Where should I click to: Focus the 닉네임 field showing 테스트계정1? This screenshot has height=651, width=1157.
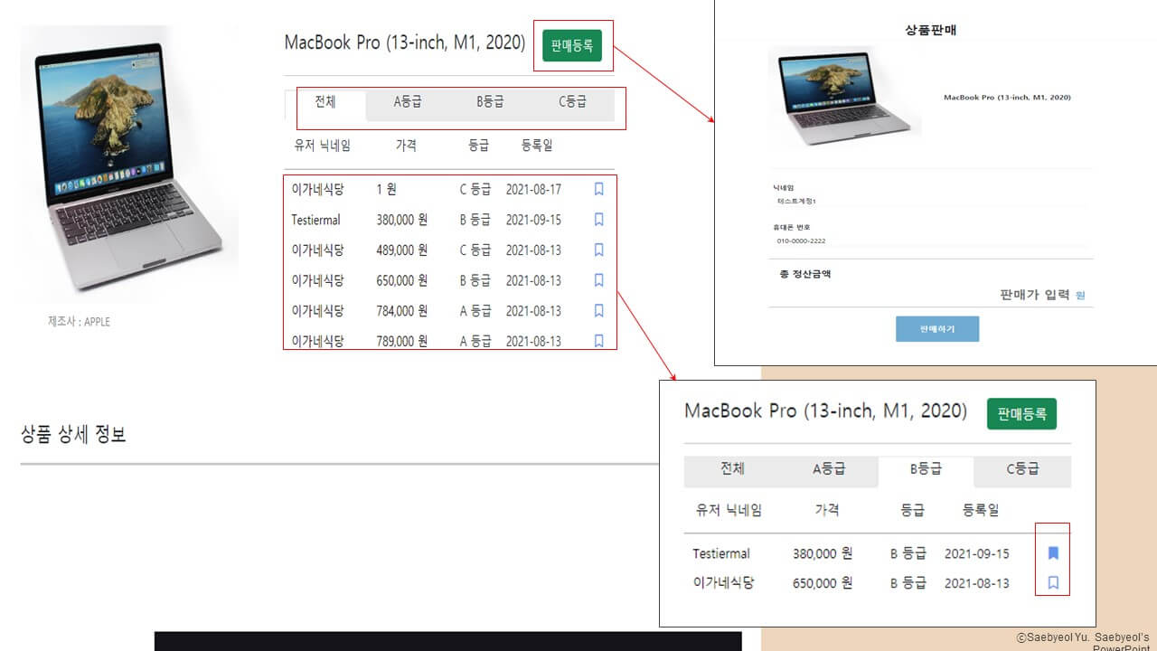tap(931, 202)
